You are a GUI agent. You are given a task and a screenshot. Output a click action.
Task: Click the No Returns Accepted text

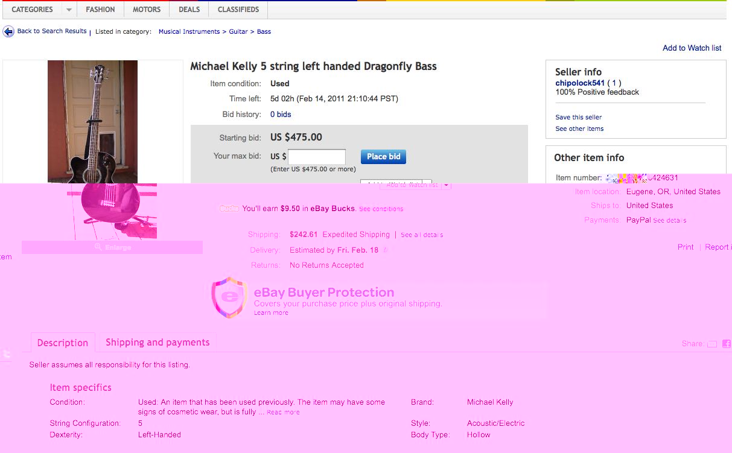click(326, 265)
